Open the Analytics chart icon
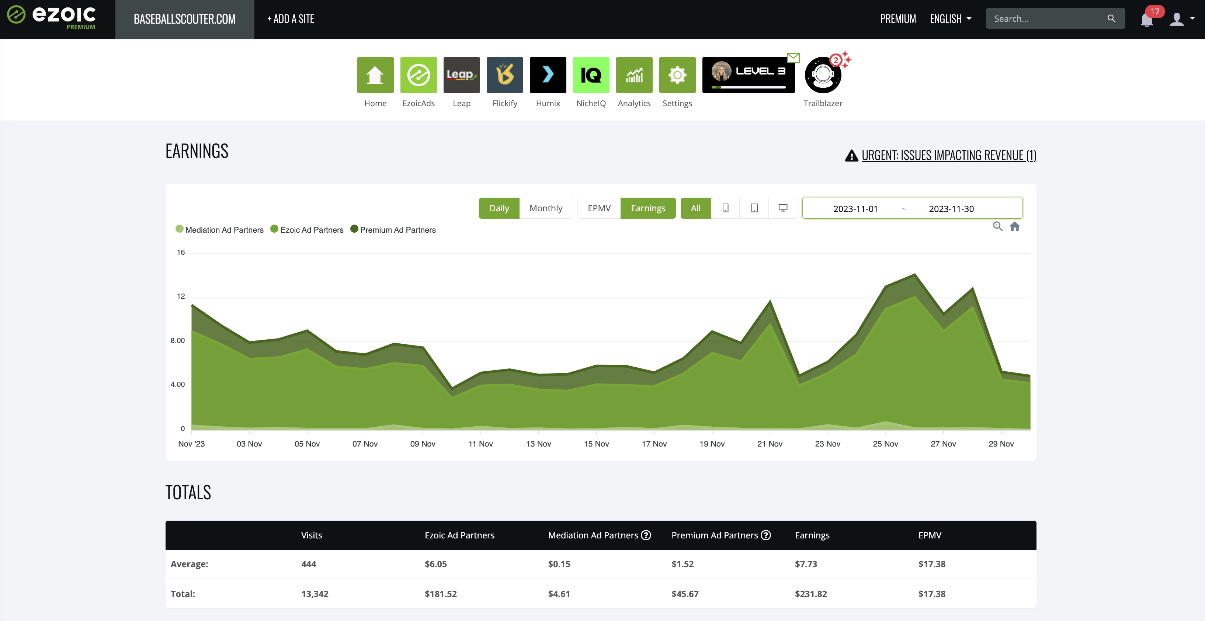Screen dimensions: 1205x621 click(x=634, y=75)
